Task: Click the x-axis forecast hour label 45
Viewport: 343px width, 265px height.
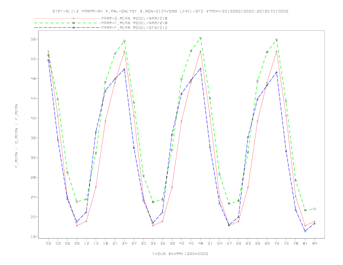Action: coord(191,243)
